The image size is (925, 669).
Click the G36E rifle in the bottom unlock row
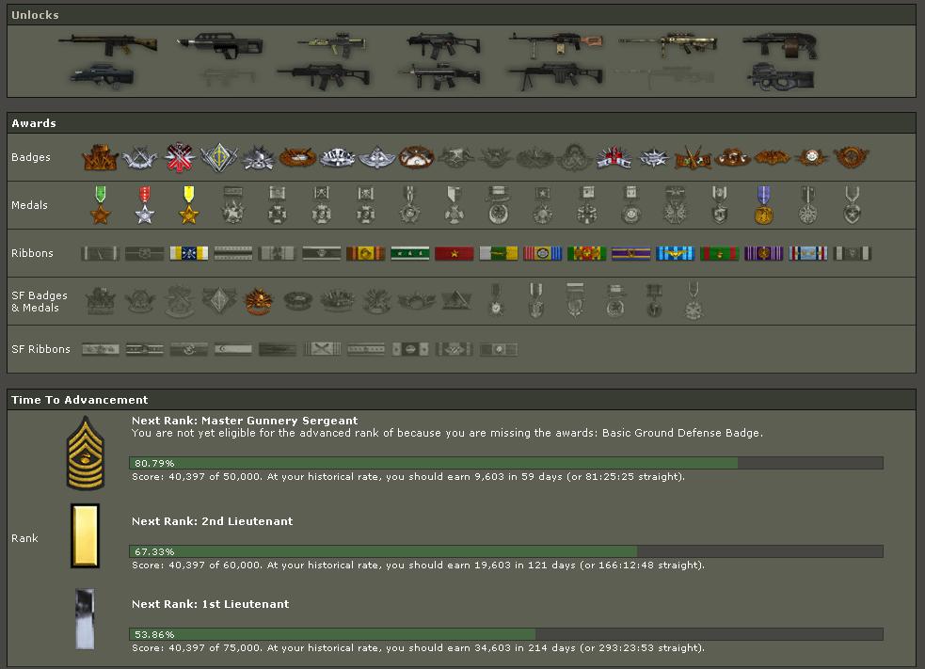[324, 77]
